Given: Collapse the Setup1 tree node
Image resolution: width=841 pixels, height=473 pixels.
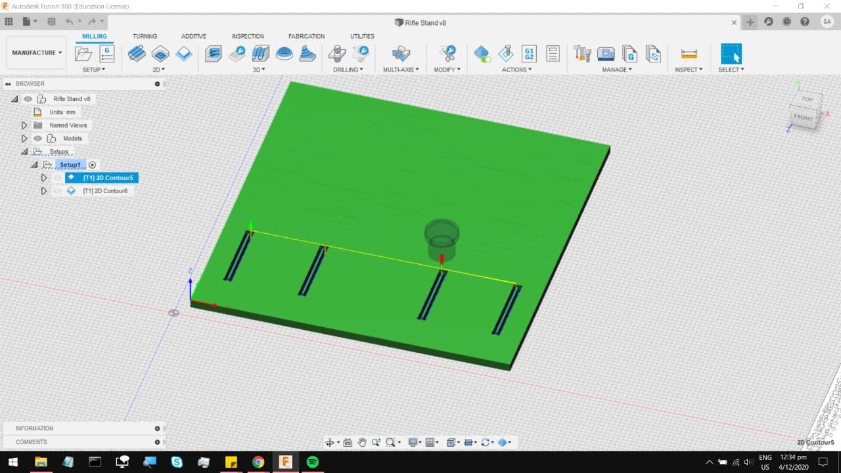Looking at the screenshot, I should tap(34, 164).
